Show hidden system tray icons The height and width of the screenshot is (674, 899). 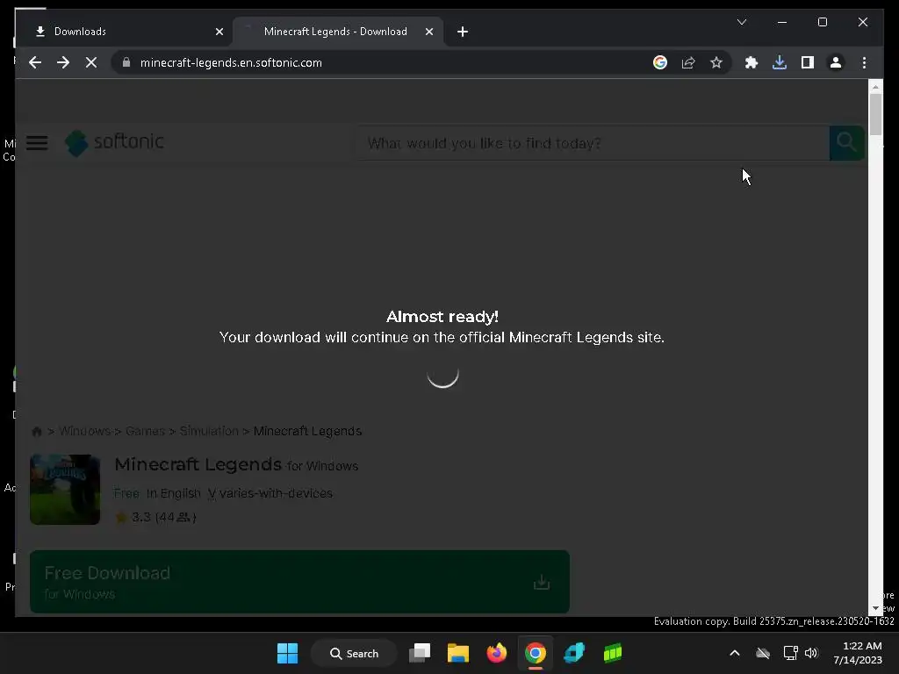pos(735,653)
